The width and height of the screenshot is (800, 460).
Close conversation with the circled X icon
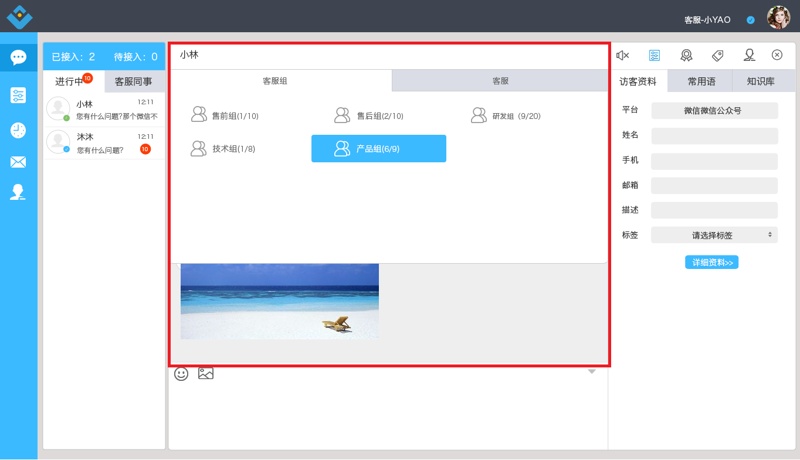(x=777, y=55)
